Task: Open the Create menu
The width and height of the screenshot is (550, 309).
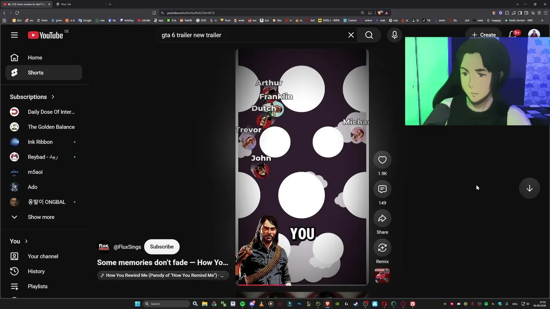Action: pyautogui.click(x=483, y=35)
